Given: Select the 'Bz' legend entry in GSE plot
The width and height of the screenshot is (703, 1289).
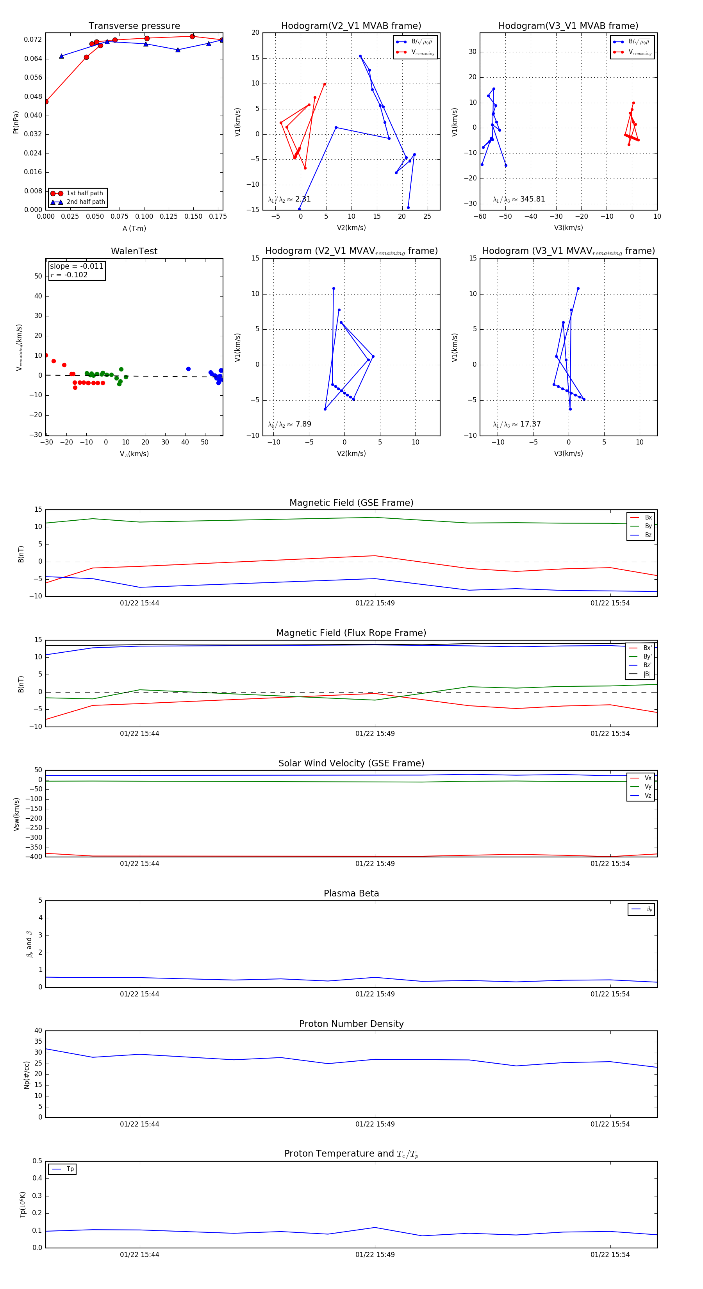Looking at the screenshot, I should (x=641, y=535).
